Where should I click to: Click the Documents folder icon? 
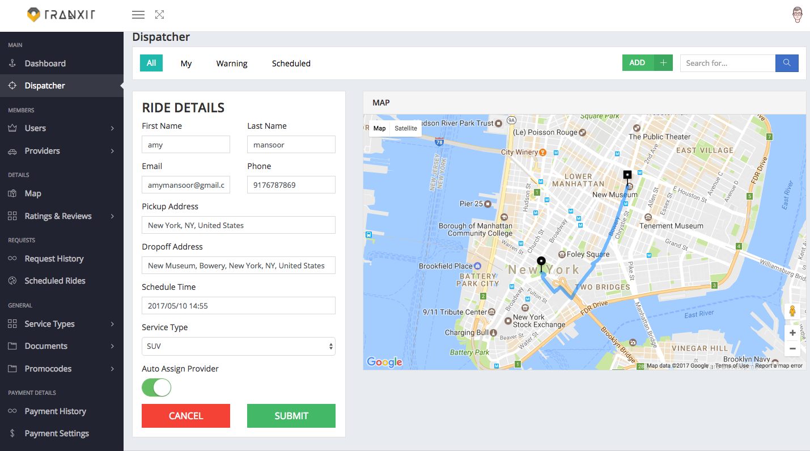12,346
